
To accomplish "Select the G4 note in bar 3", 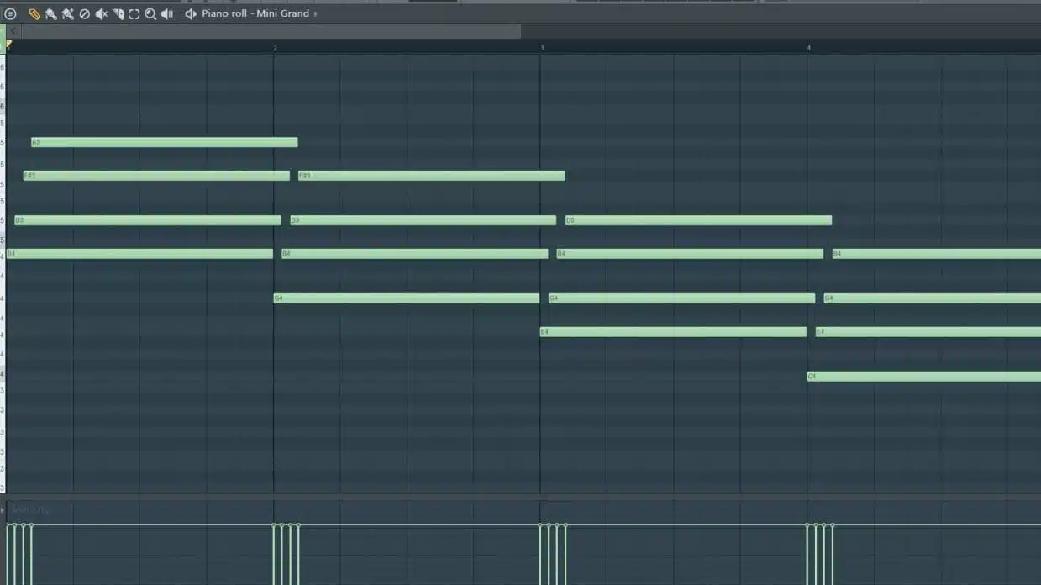I will pyautogui.click(x=682, y=298).
